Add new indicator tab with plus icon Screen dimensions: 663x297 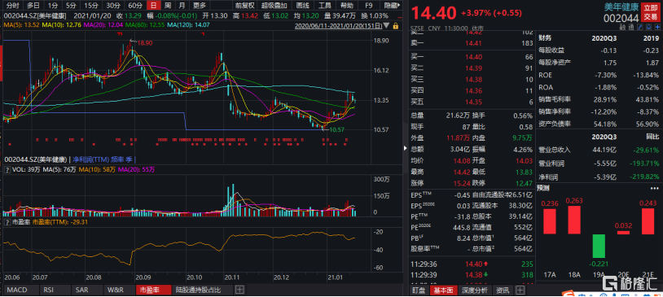click(x=239, y=290)
